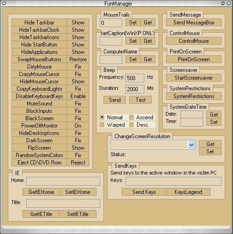Image resolution: width=233 pixels, height=234 pixels.
Task: Click Set in the MouseTrails group
Action: [133, 23]
